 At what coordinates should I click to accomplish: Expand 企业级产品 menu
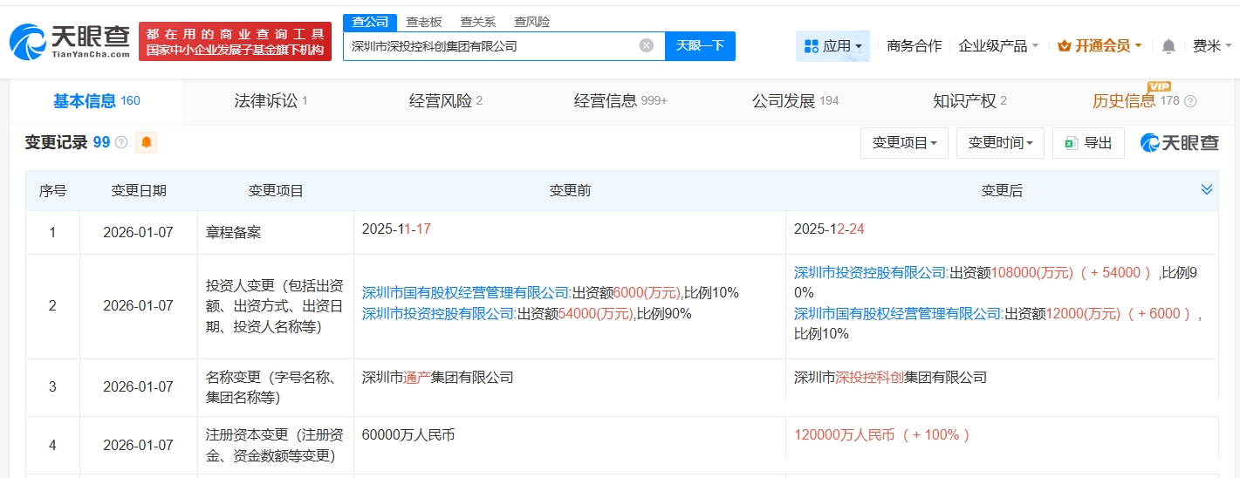click(x=998, y=46)
